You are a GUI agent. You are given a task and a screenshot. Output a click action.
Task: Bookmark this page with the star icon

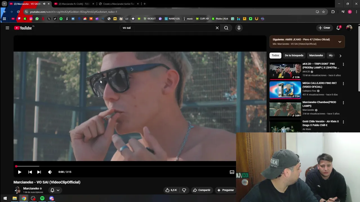click(323, 12)
